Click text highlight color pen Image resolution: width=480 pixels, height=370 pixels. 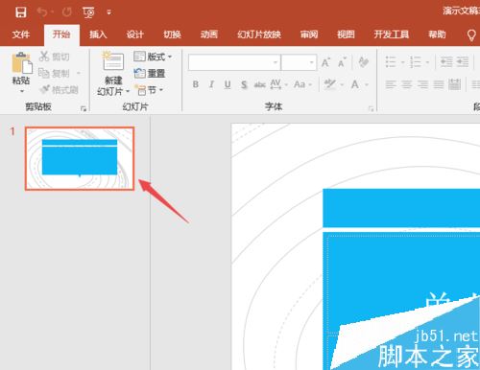click(329, 84)
